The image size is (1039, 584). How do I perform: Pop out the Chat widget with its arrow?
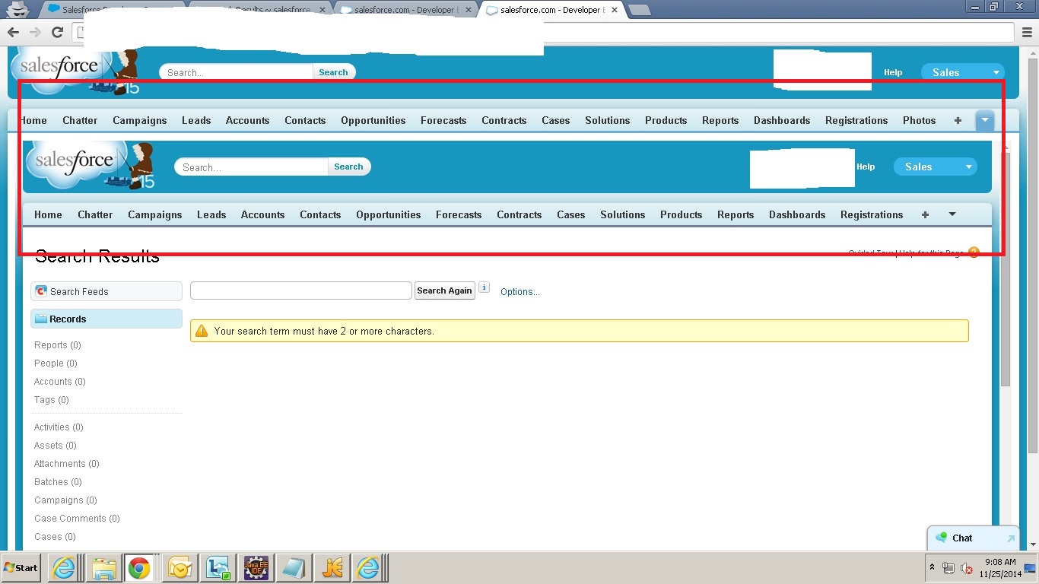pyautogui.click(x=1011, y=538)
